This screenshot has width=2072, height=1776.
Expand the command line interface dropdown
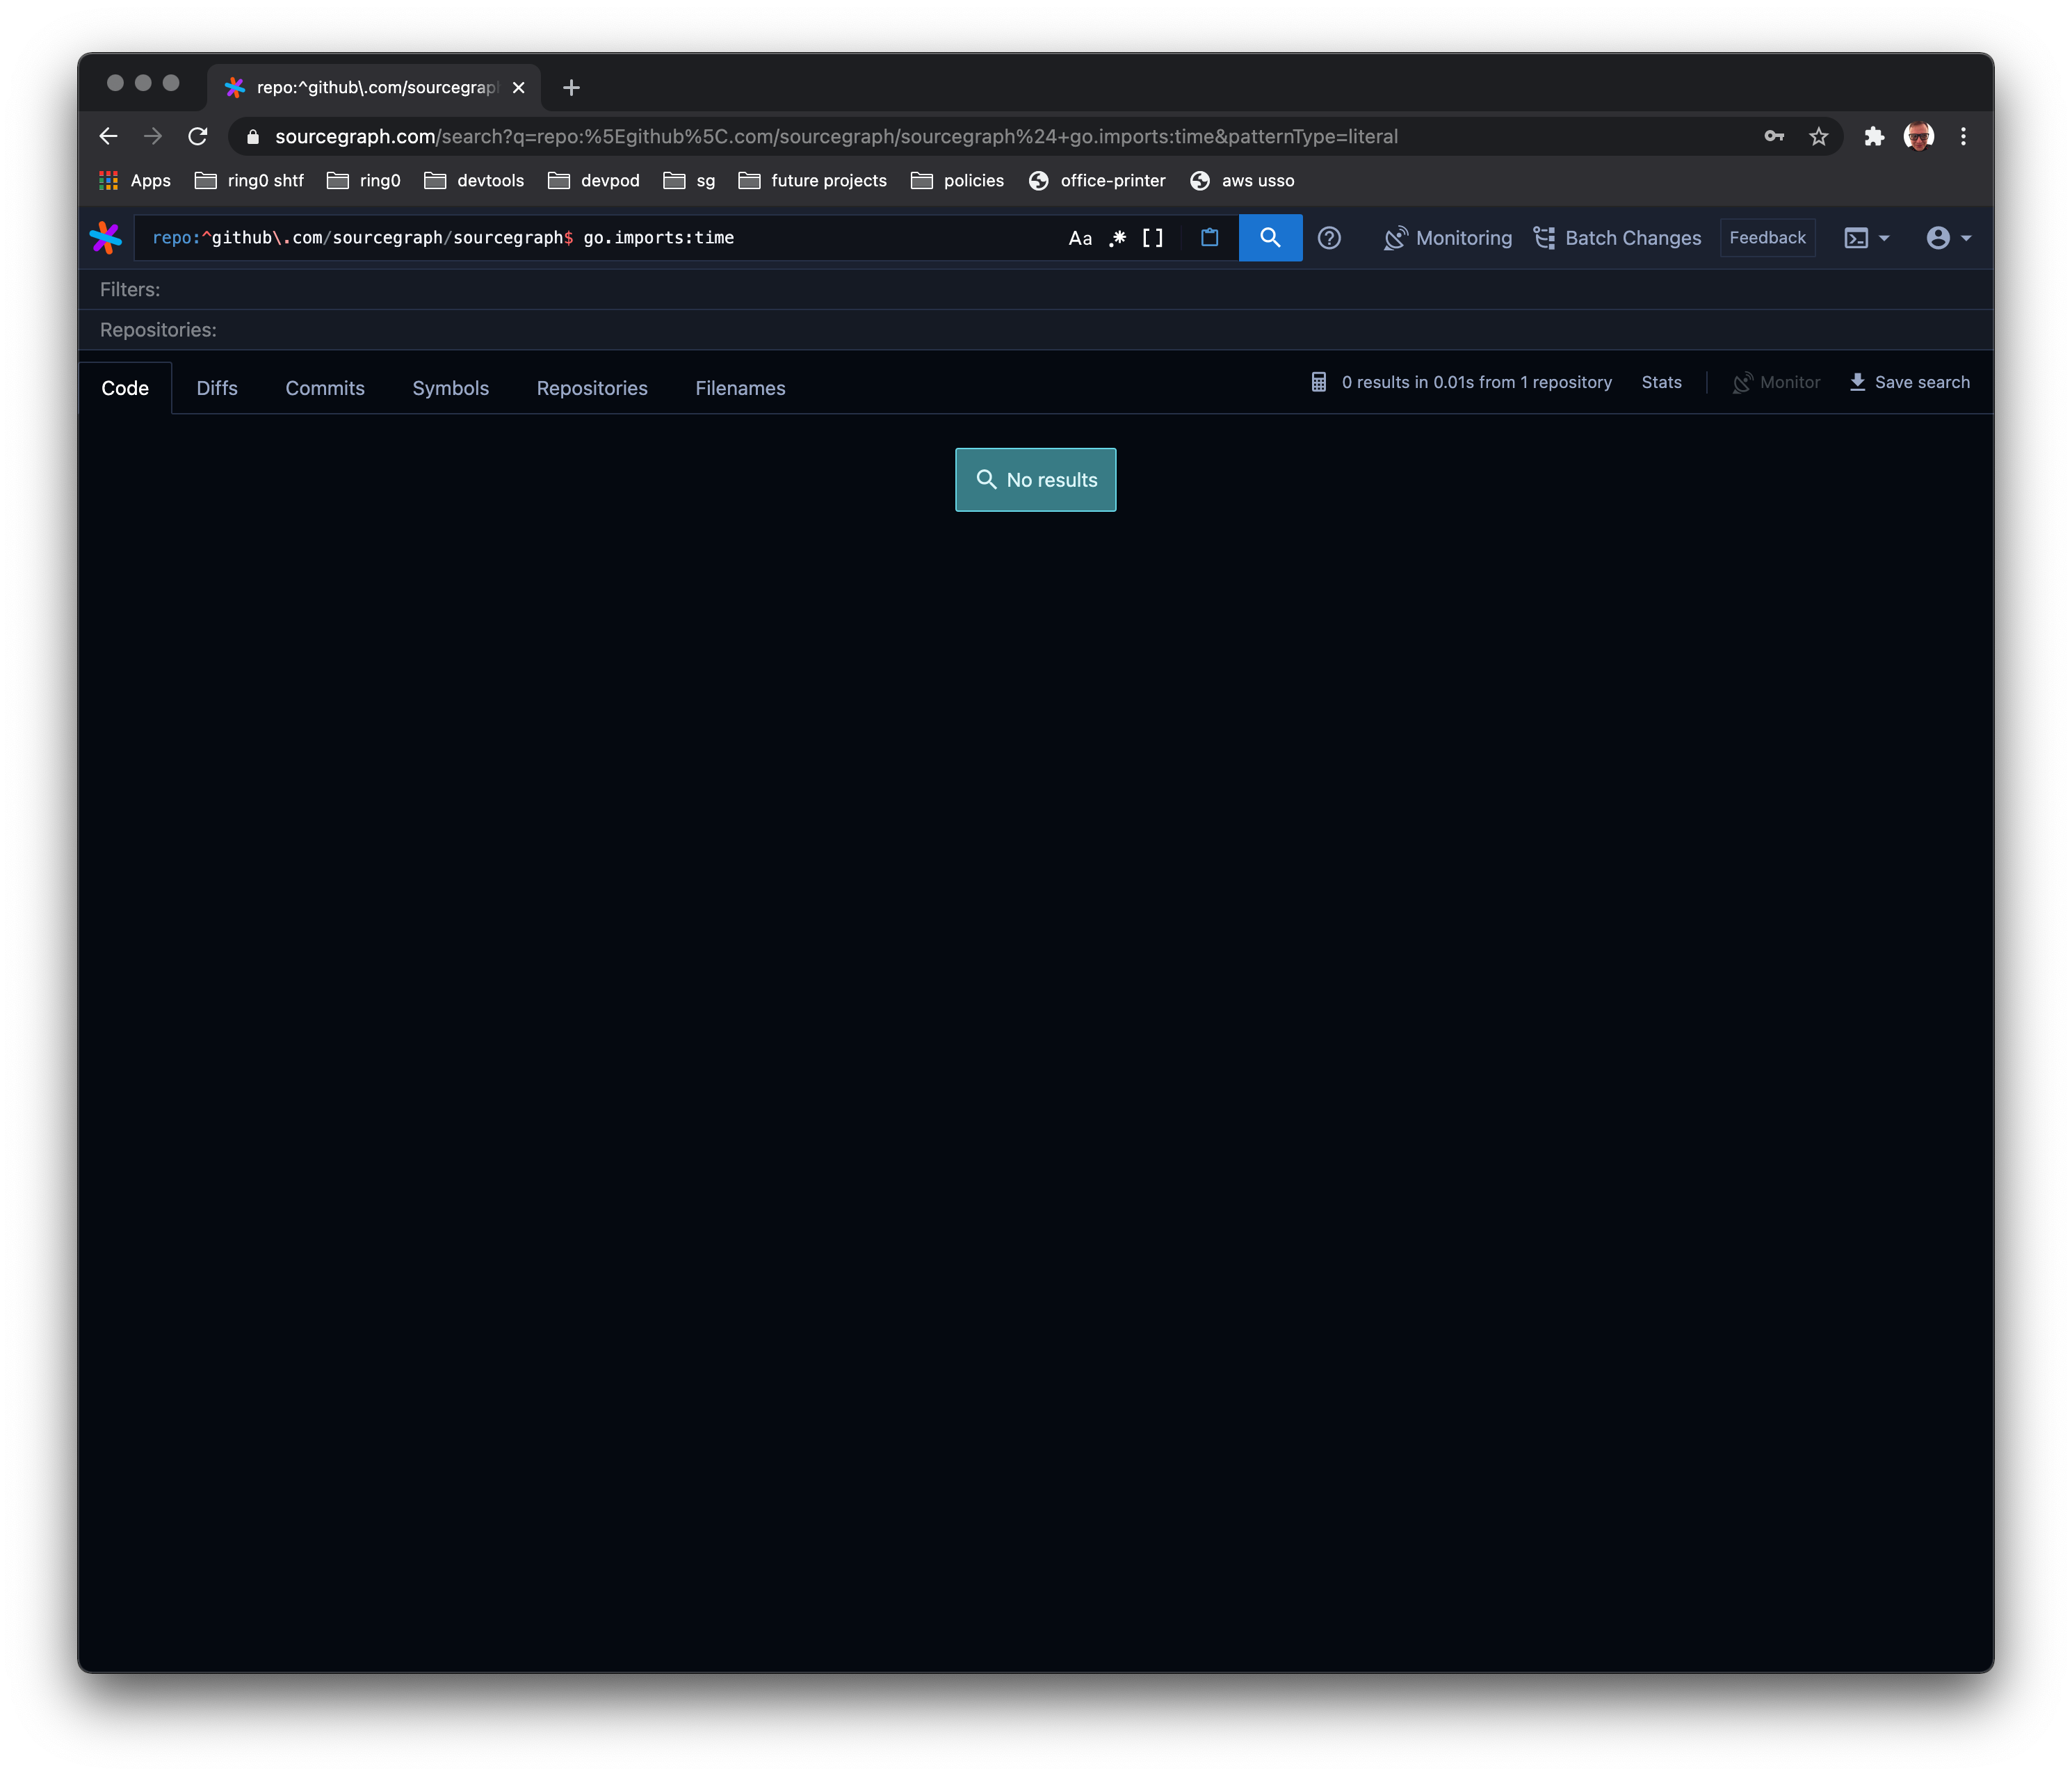pos(1866,238)
